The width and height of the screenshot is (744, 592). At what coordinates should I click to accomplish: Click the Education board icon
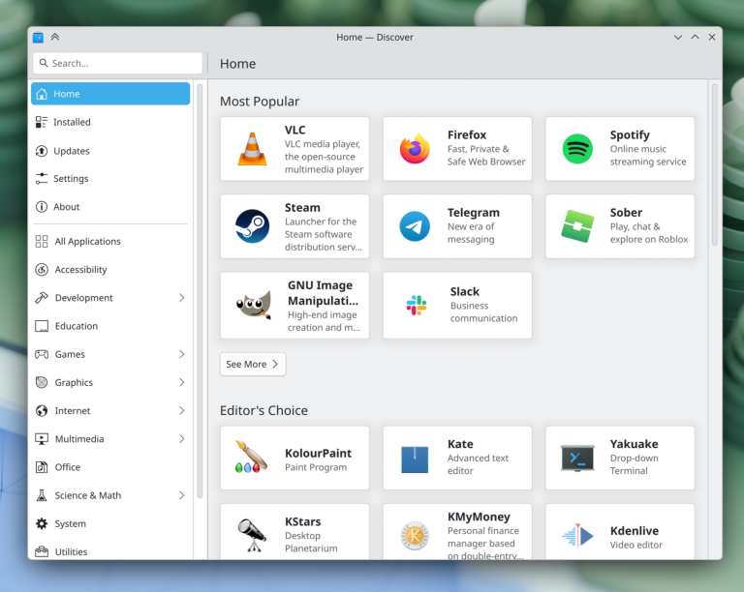42,326
